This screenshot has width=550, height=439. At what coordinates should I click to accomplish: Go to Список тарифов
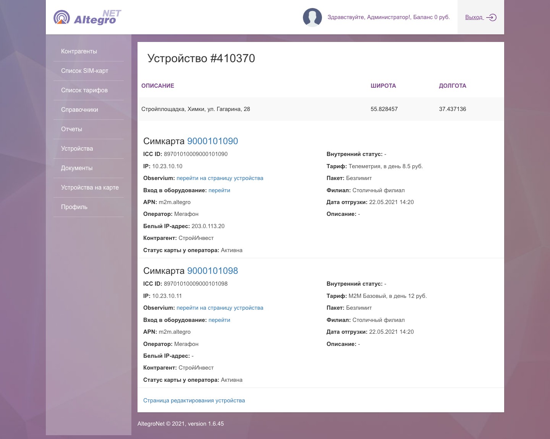[x=84, y=90]
